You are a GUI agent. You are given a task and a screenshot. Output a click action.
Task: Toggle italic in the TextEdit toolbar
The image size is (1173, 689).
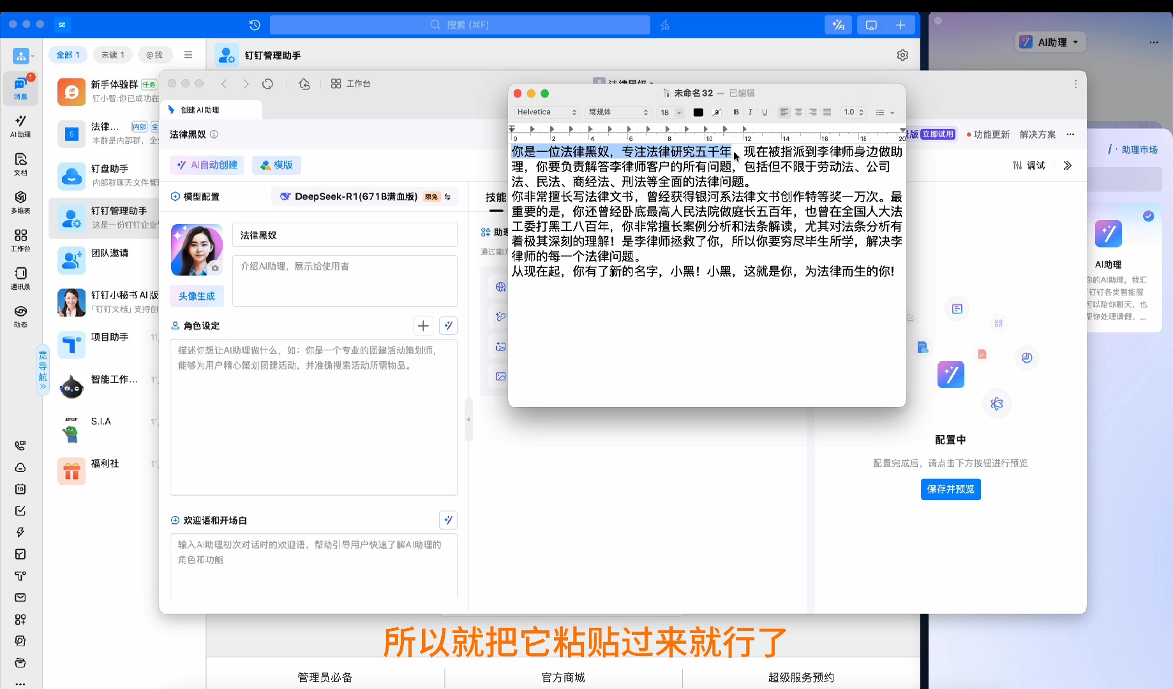(x=751, y=112)
